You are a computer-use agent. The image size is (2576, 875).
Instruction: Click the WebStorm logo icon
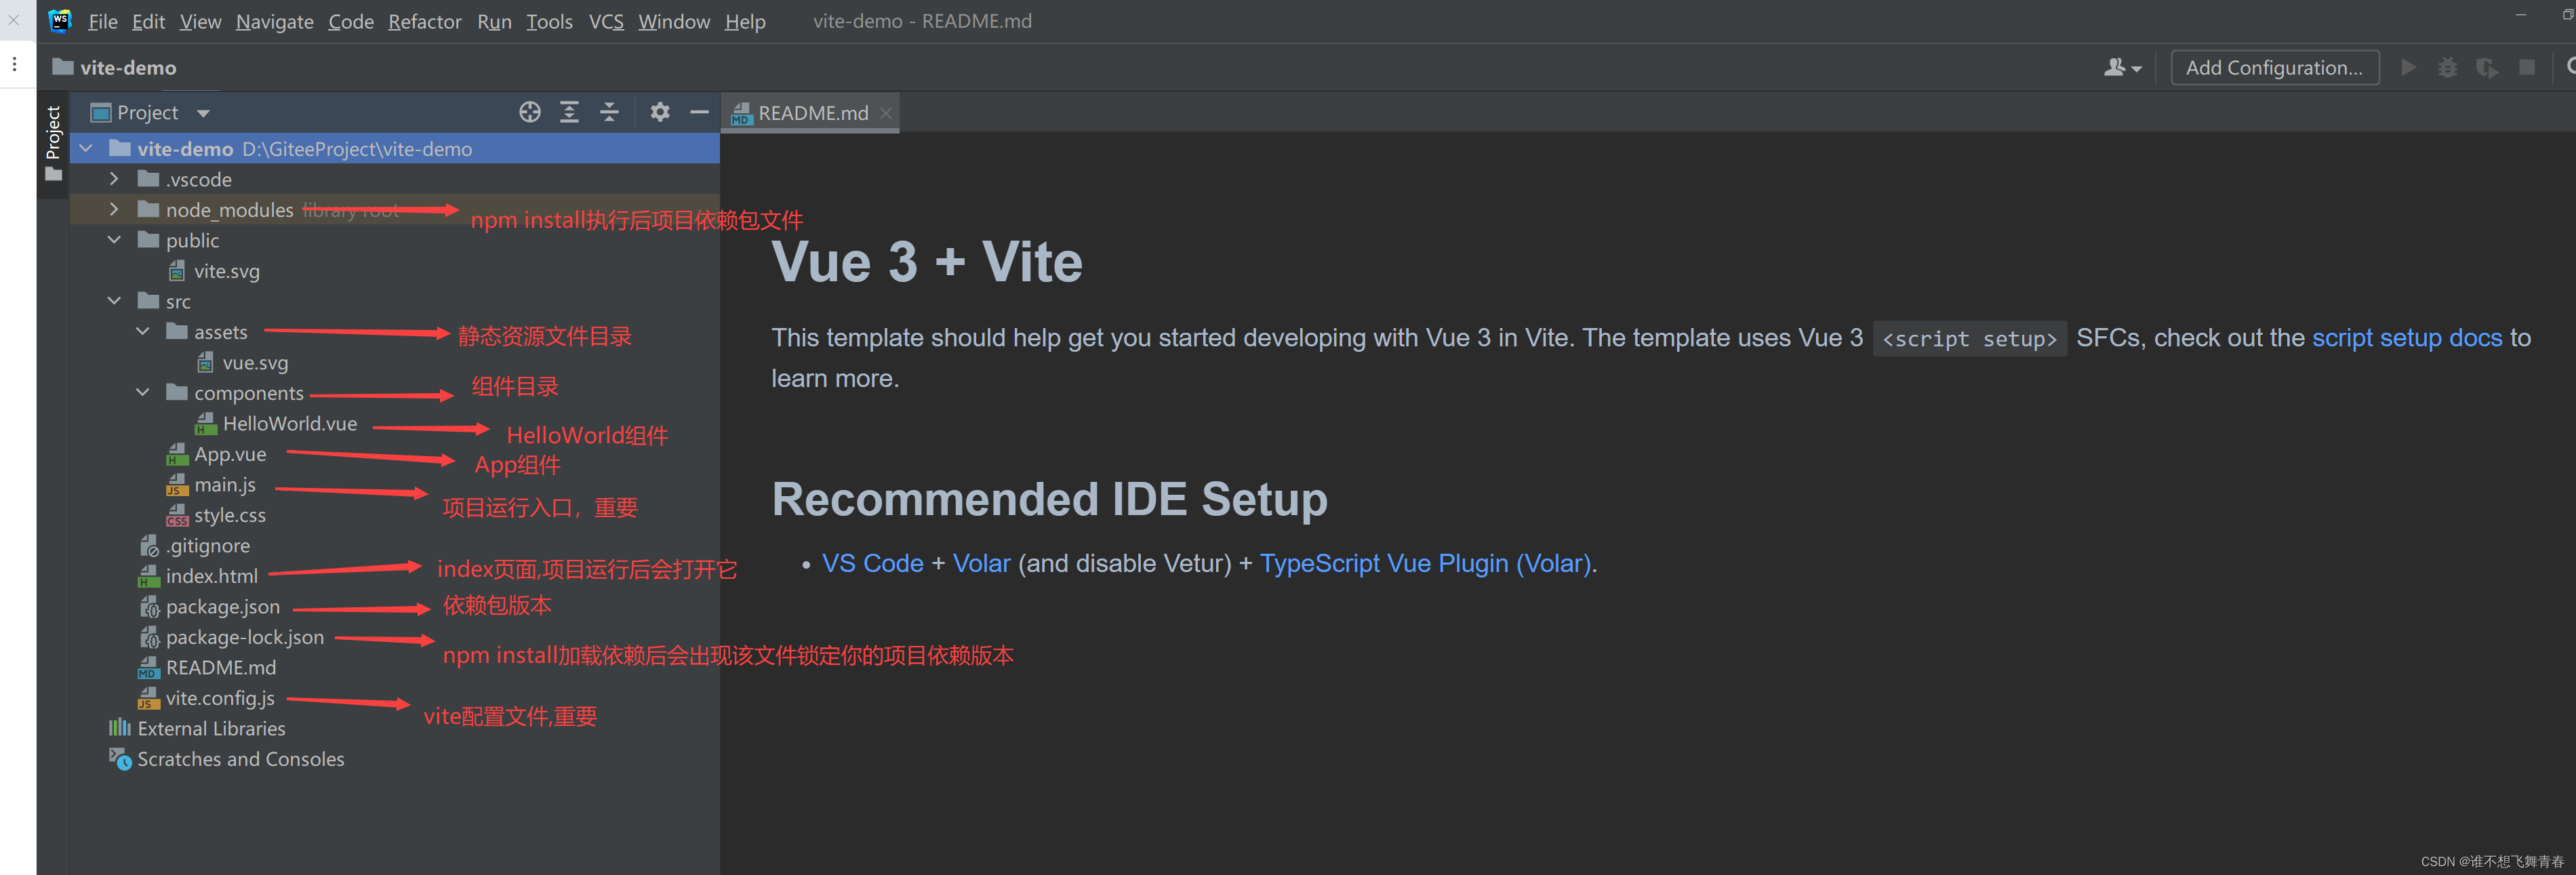click(x=60, y=20)
